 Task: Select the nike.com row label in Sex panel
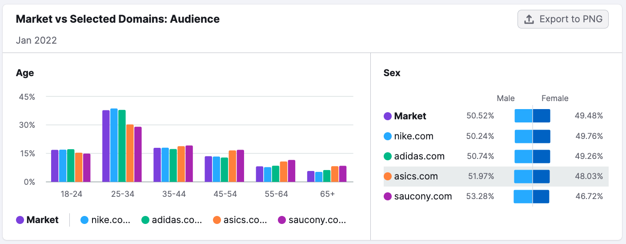click(x=413, y=136)
